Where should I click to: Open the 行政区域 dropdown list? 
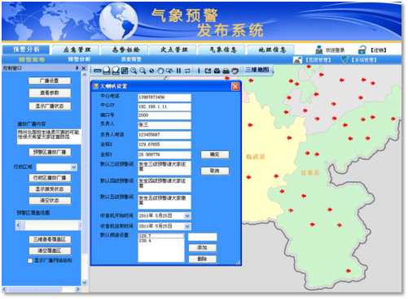[74, 167]
